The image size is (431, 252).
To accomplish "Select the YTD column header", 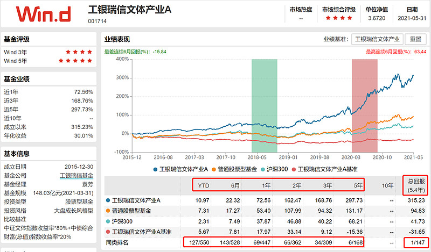I will [204, 185].
